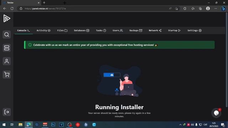The width and height of the screenshot is (228, 128).
Task: Open the search icon in sidebar
Action: click(x=6, y=34)
